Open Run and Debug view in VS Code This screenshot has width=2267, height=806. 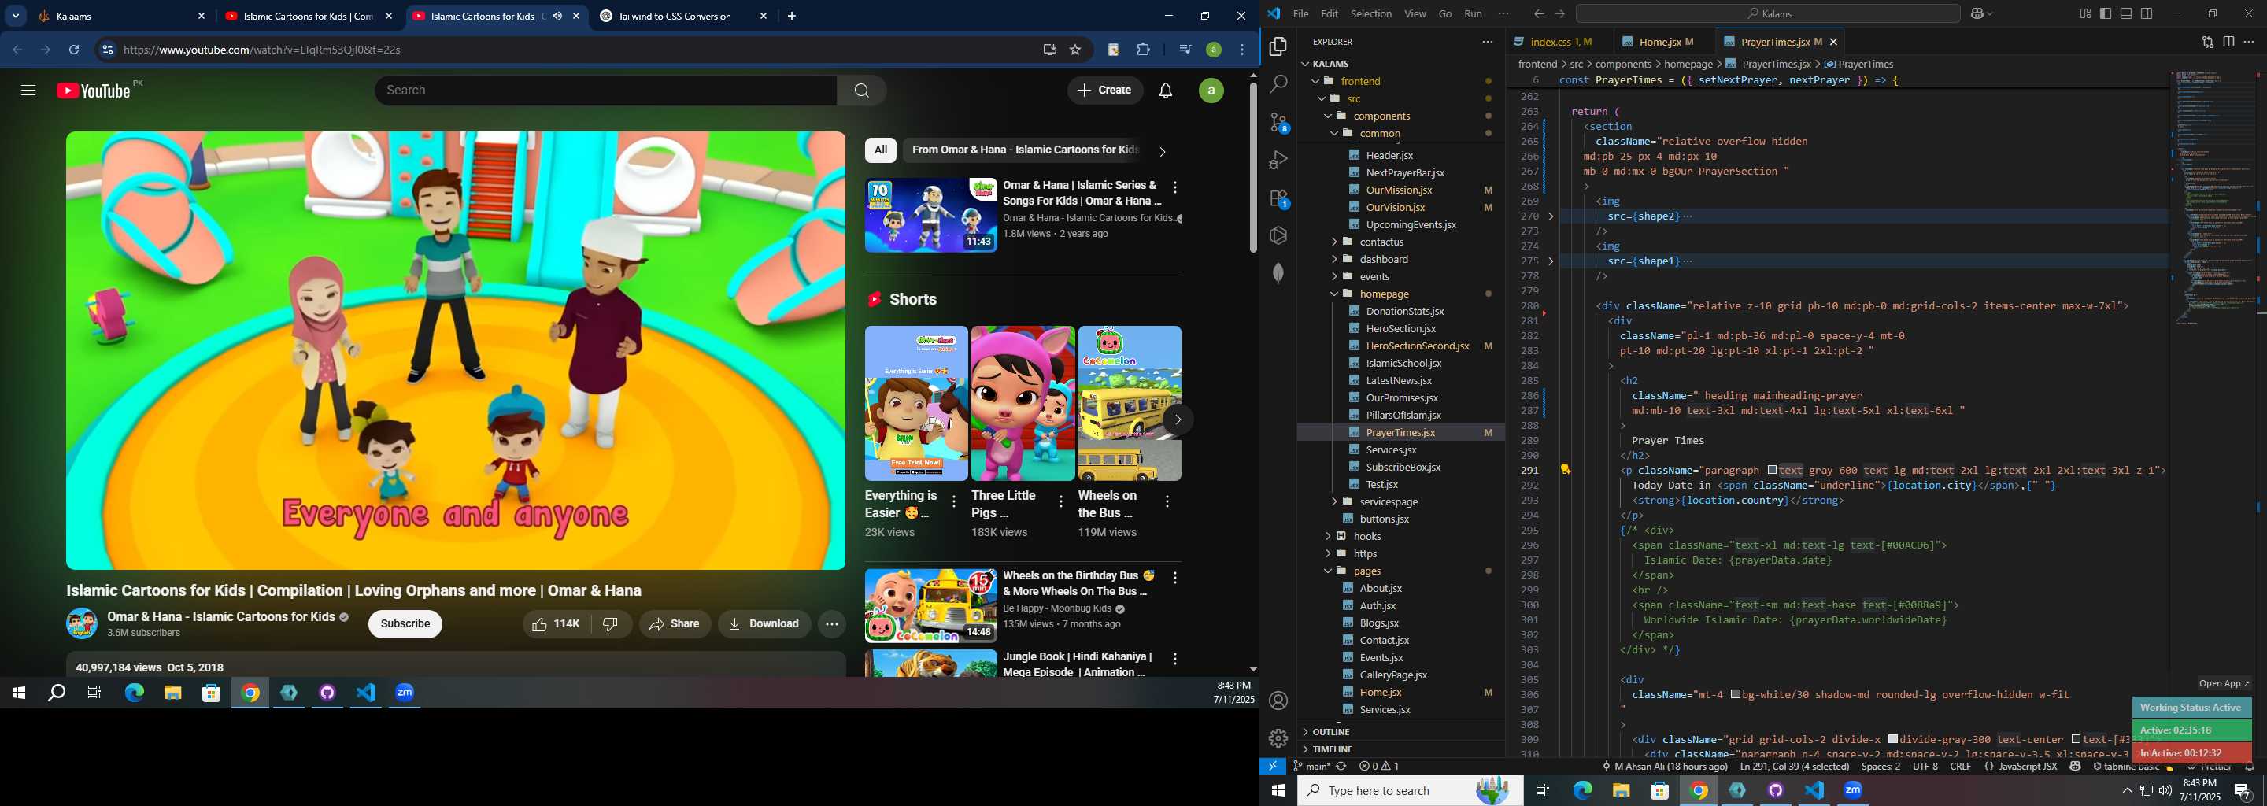click(1278, 160)
